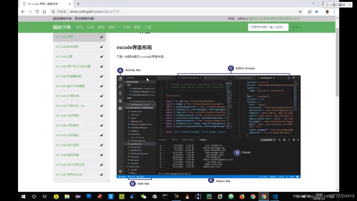357x201 pixels.
Task: Click the lock icon beside VS Code主题
Action: click(x=102, y=57)
